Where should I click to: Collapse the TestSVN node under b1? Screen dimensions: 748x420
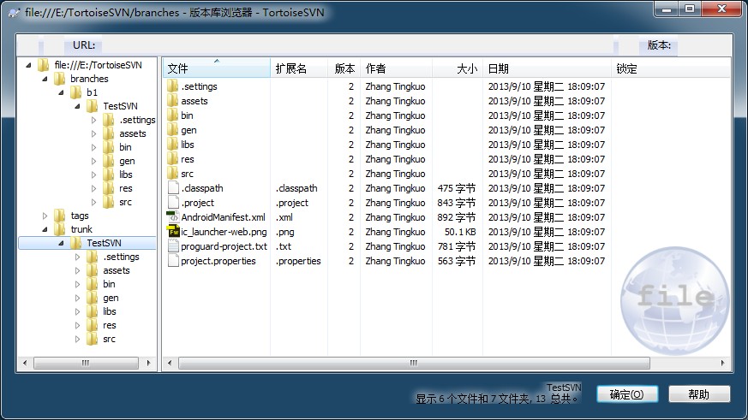(77, 107)
